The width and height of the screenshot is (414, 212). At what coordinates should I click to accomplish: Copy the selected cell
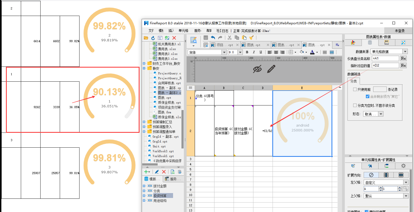[237, 38]
